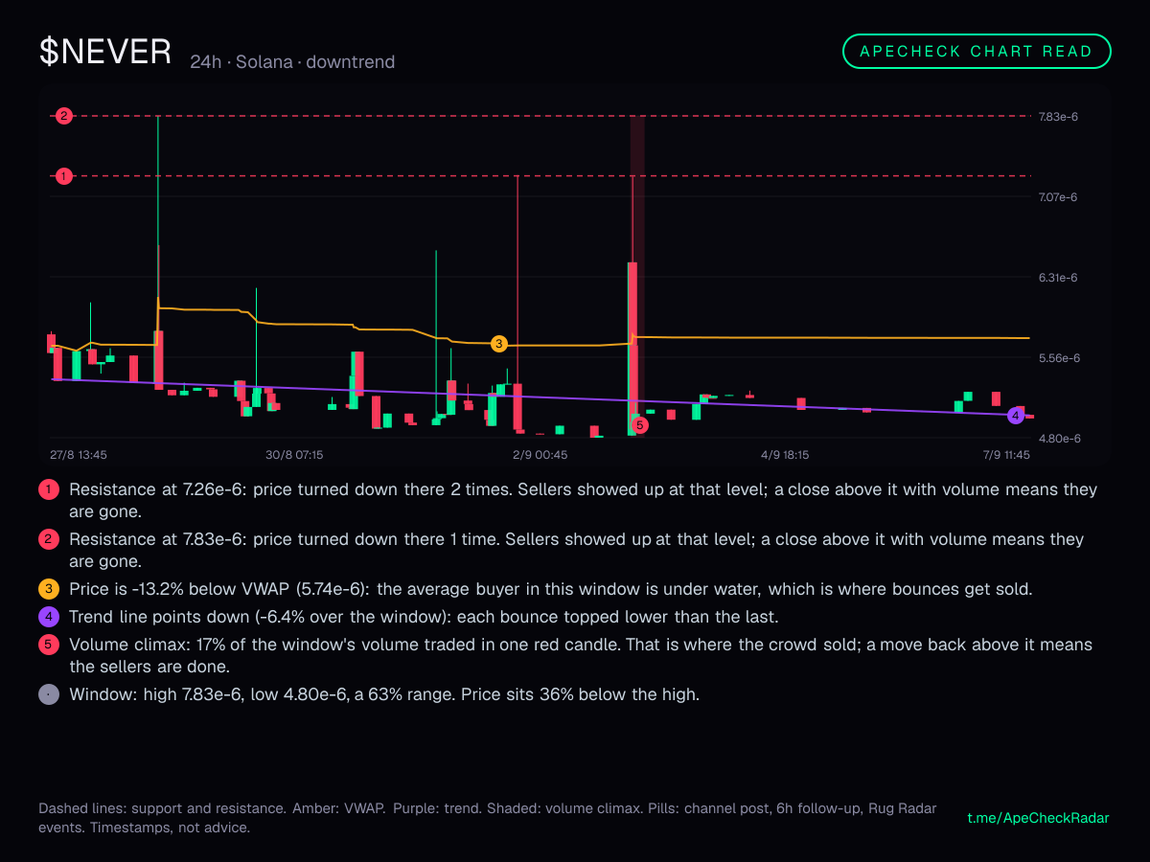Click legend badge 1 beside Resistance at 7.26e-6

(x=49, y=489)
